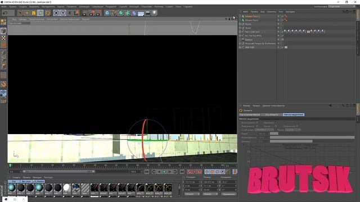Select Texture mode checker icon in sidebar
Screen dimensions: 360x202
[x=3, y=38]
